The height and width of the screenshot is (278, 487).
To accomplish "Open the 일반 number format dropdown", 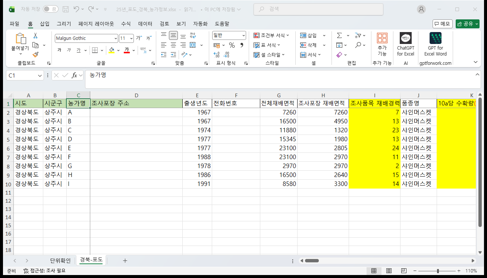I will pos(244,35).
